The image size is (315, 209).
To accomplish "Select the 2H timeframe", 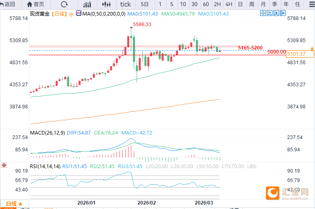I will coord(217,4).
